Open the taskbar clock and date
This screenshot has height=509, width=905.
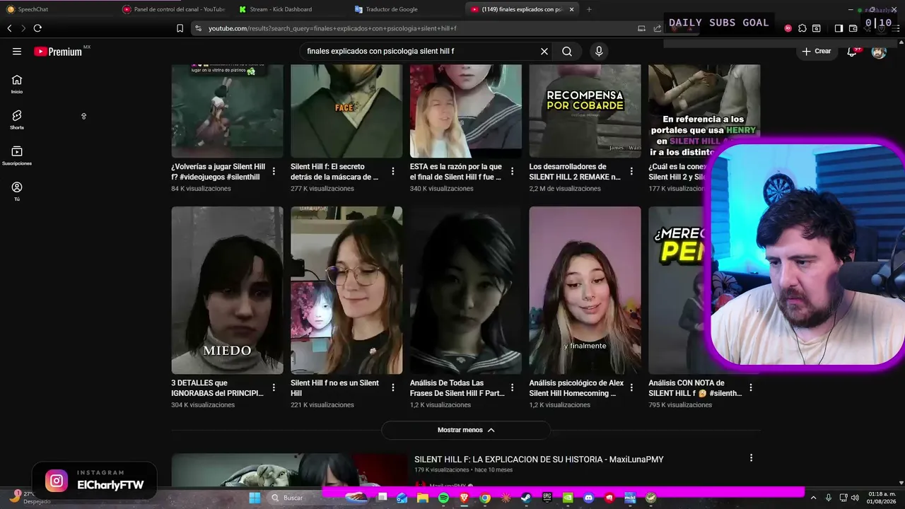[x=881, y=498]
